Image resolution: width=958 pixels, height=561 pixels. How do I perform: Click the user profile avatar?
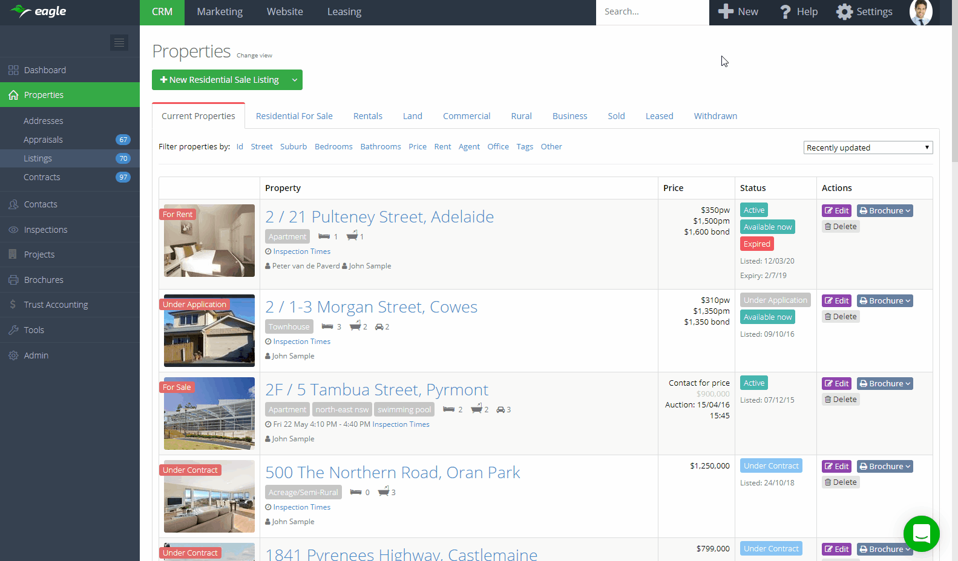[920, 12]
